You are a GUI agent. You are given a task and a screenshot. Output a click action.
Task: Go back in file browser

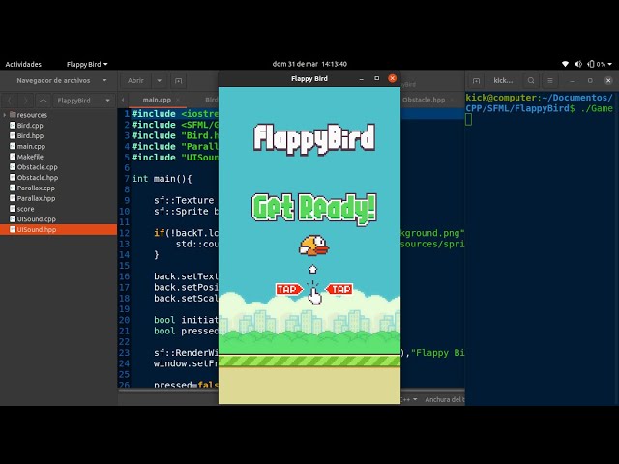[11, 101]
